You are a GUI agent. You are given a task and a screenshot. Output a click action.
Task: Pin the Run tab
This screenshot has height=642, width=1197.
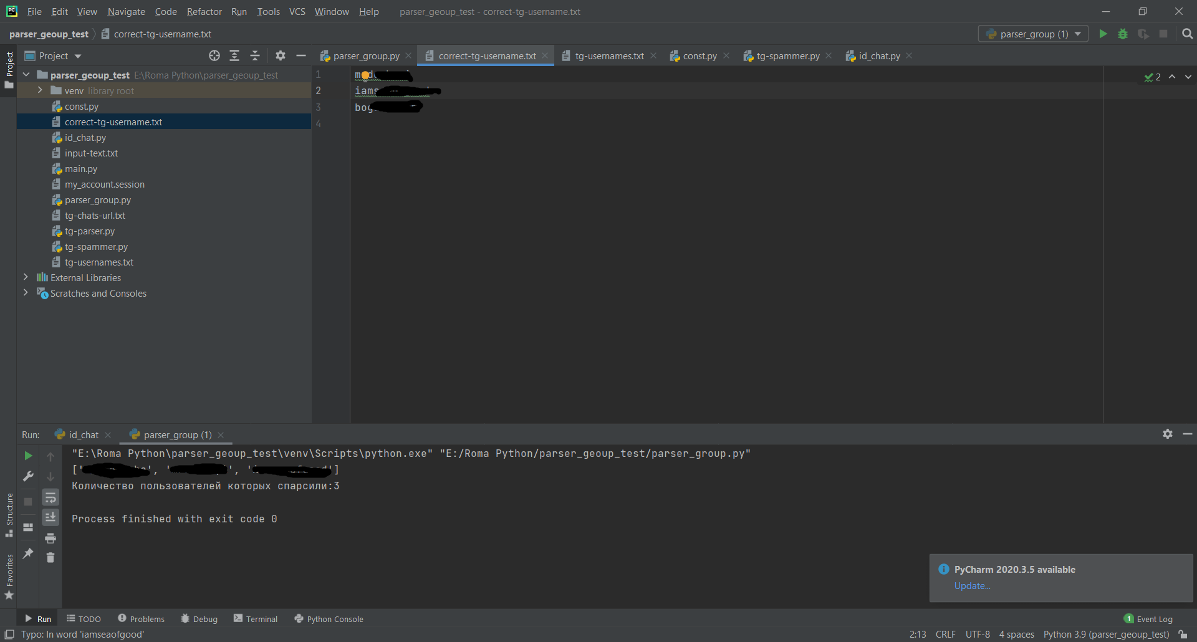(28, 553)
